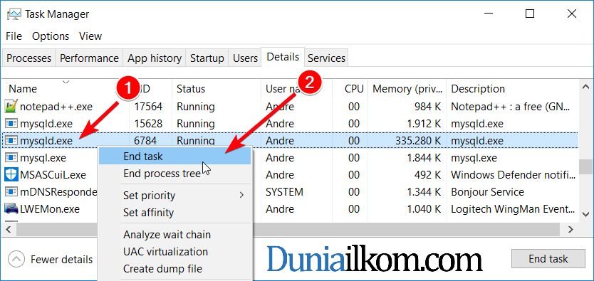Click PID 17564 cell
The height and width of the screenshot is (281, 594).
(x=148, y=107)
